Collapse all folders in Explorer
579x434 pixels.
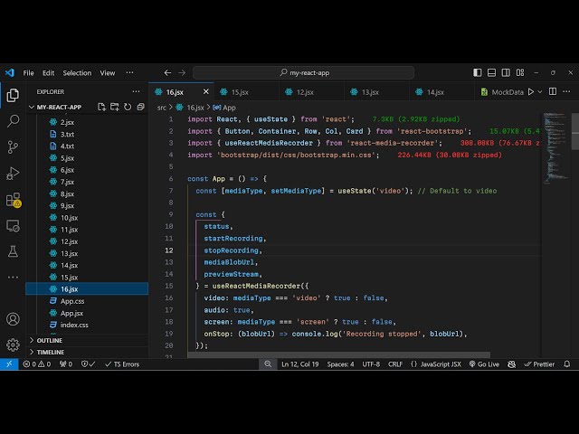tap(140, 107)
